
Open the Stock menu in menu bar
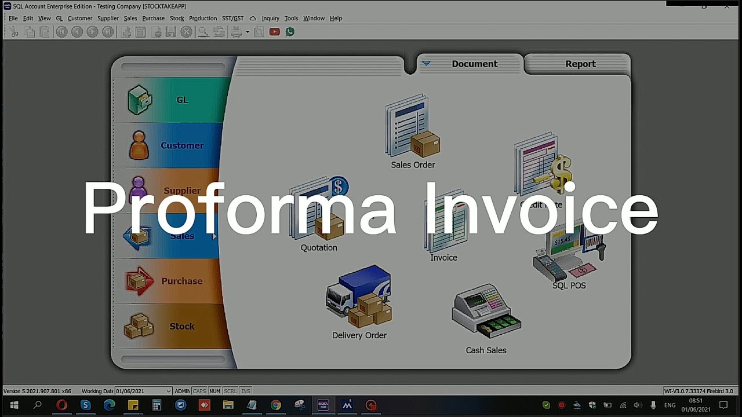pyautogui.click(x=177, y=19)
